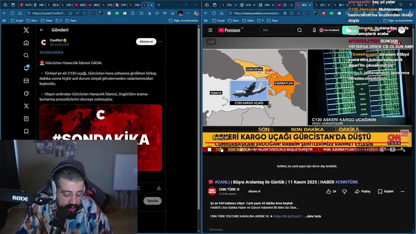The height and width of the screenshot is (234, 416).
Task: Click the red video progress bar
Action: (x=307, y=143)
